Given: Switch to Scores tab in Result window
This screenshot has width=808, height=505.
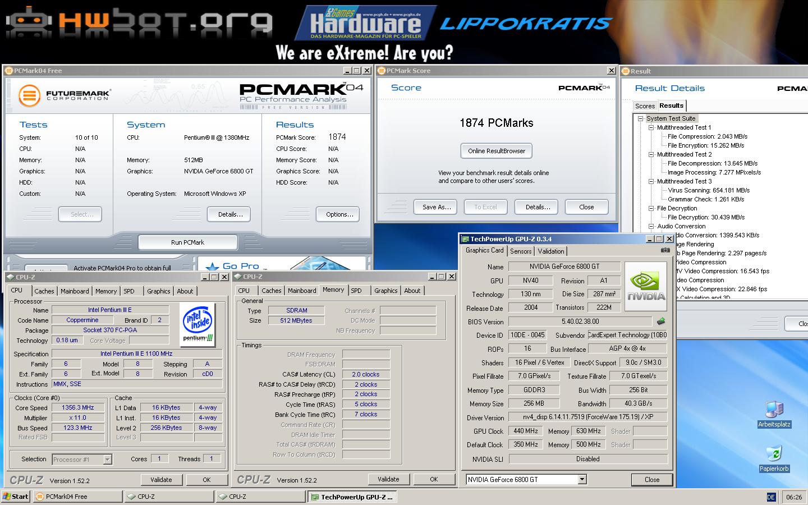Looking at the screenshot, I should coord(645,106).
